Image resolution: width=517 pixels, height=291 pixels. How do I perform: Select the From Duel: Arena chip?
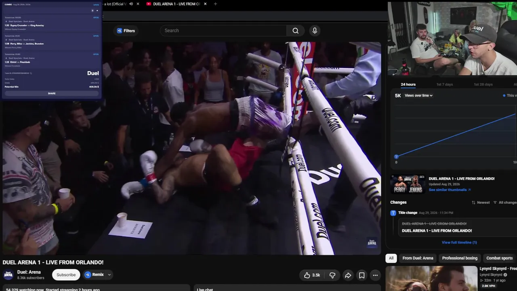tap(418, 258)
